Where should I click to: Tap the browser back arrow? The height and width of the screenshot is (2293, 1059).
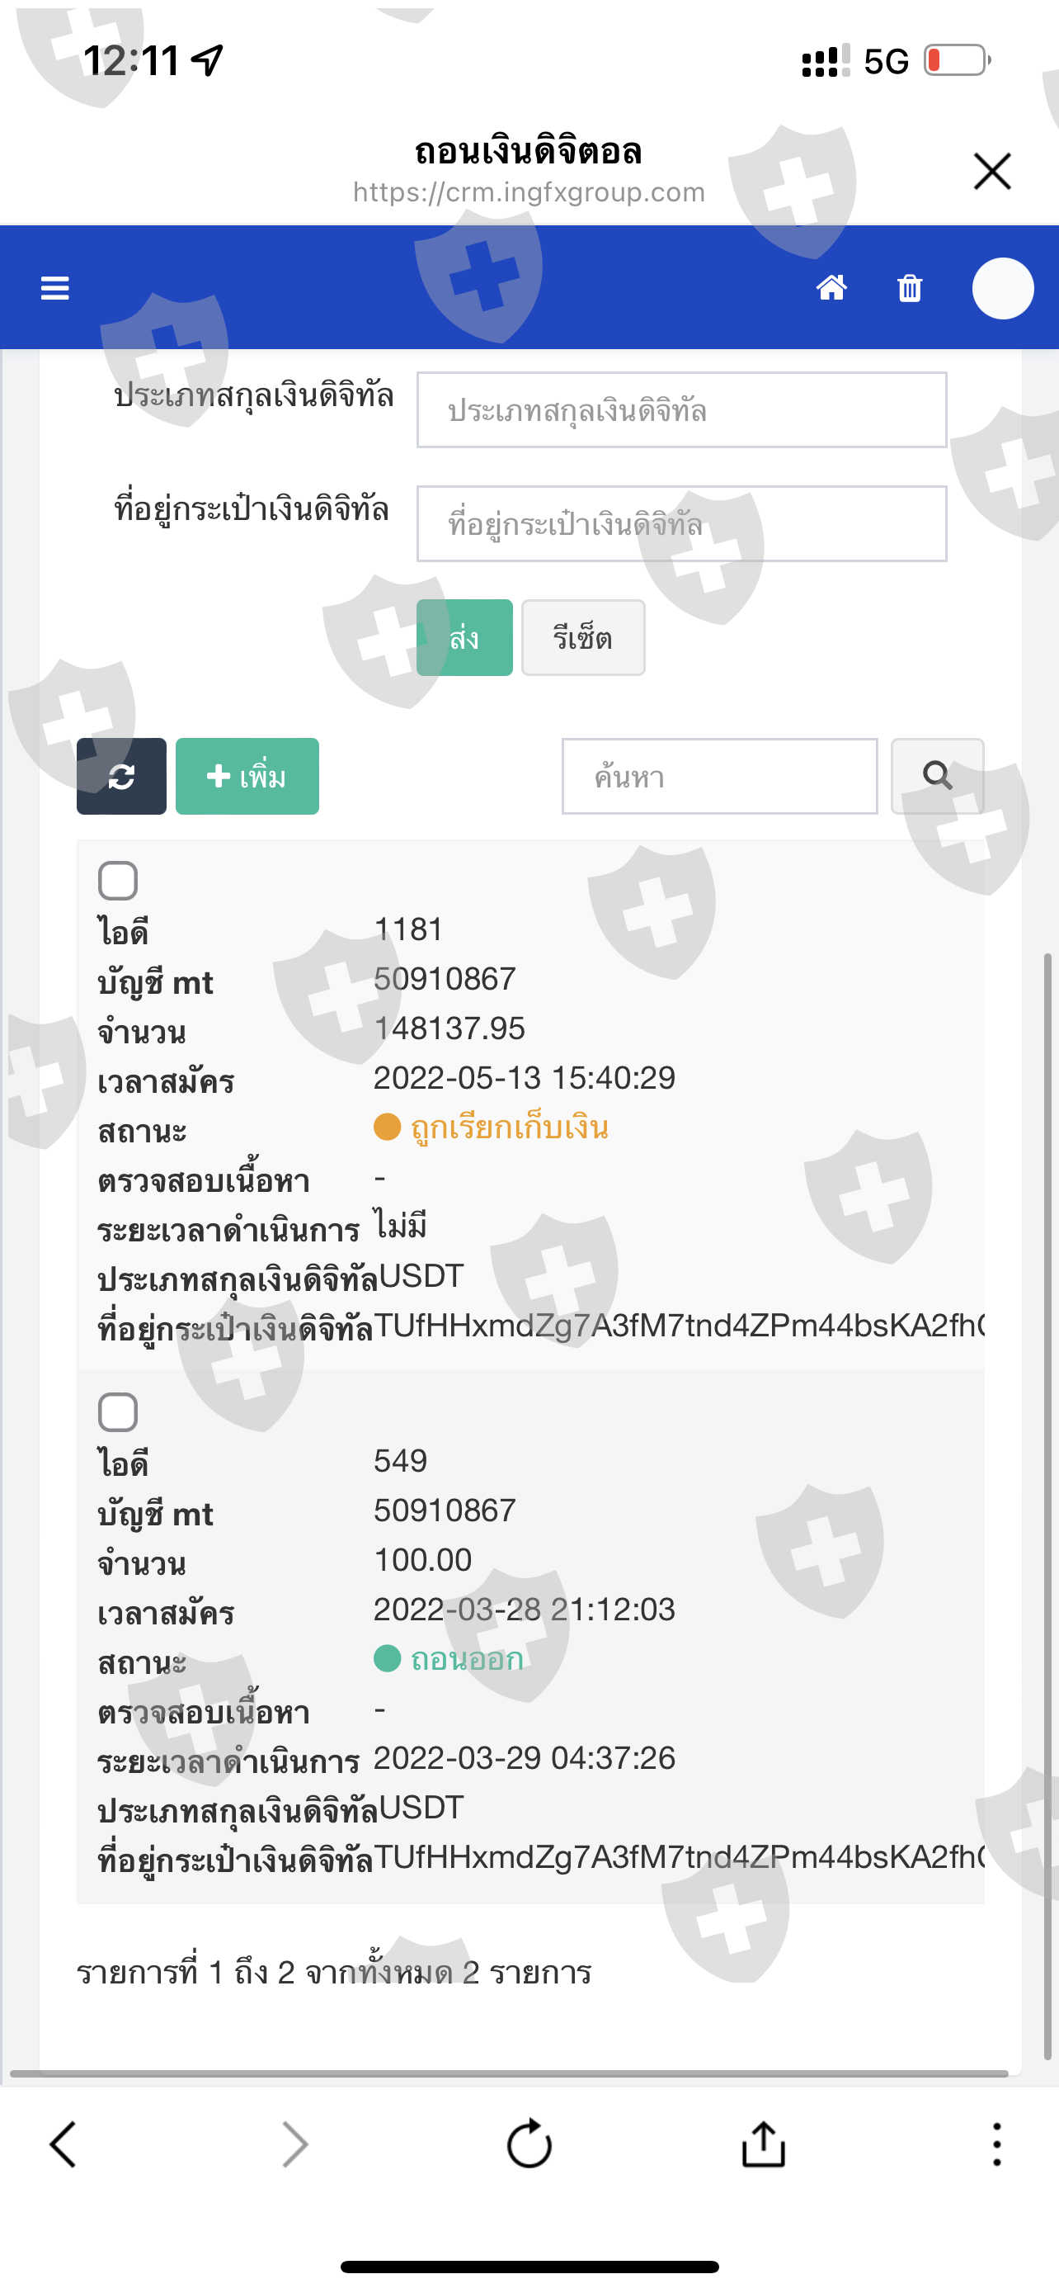(64, 2144)
